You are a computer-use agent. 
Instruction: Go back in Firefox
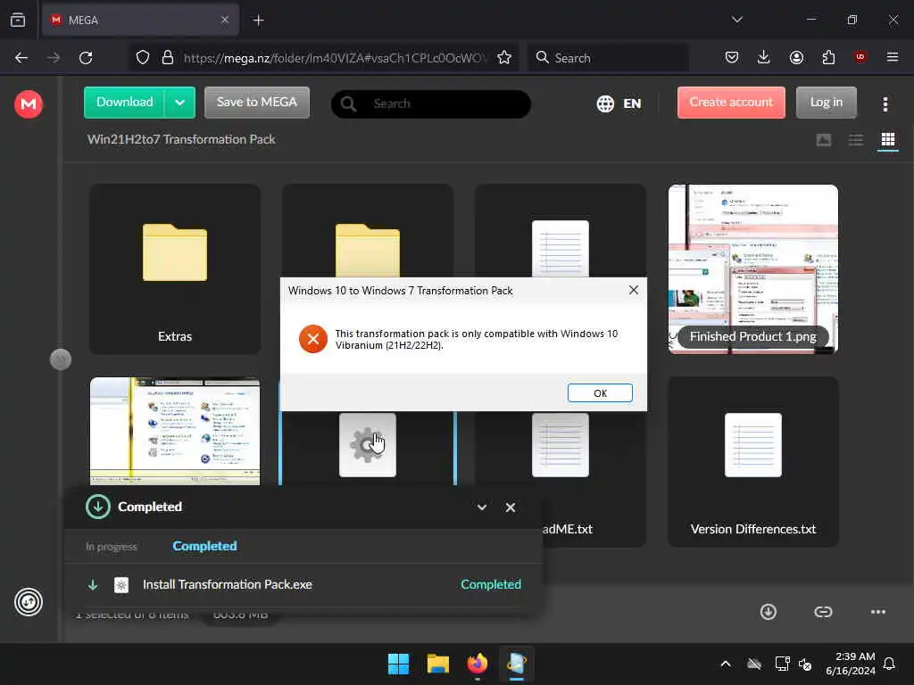21,58
